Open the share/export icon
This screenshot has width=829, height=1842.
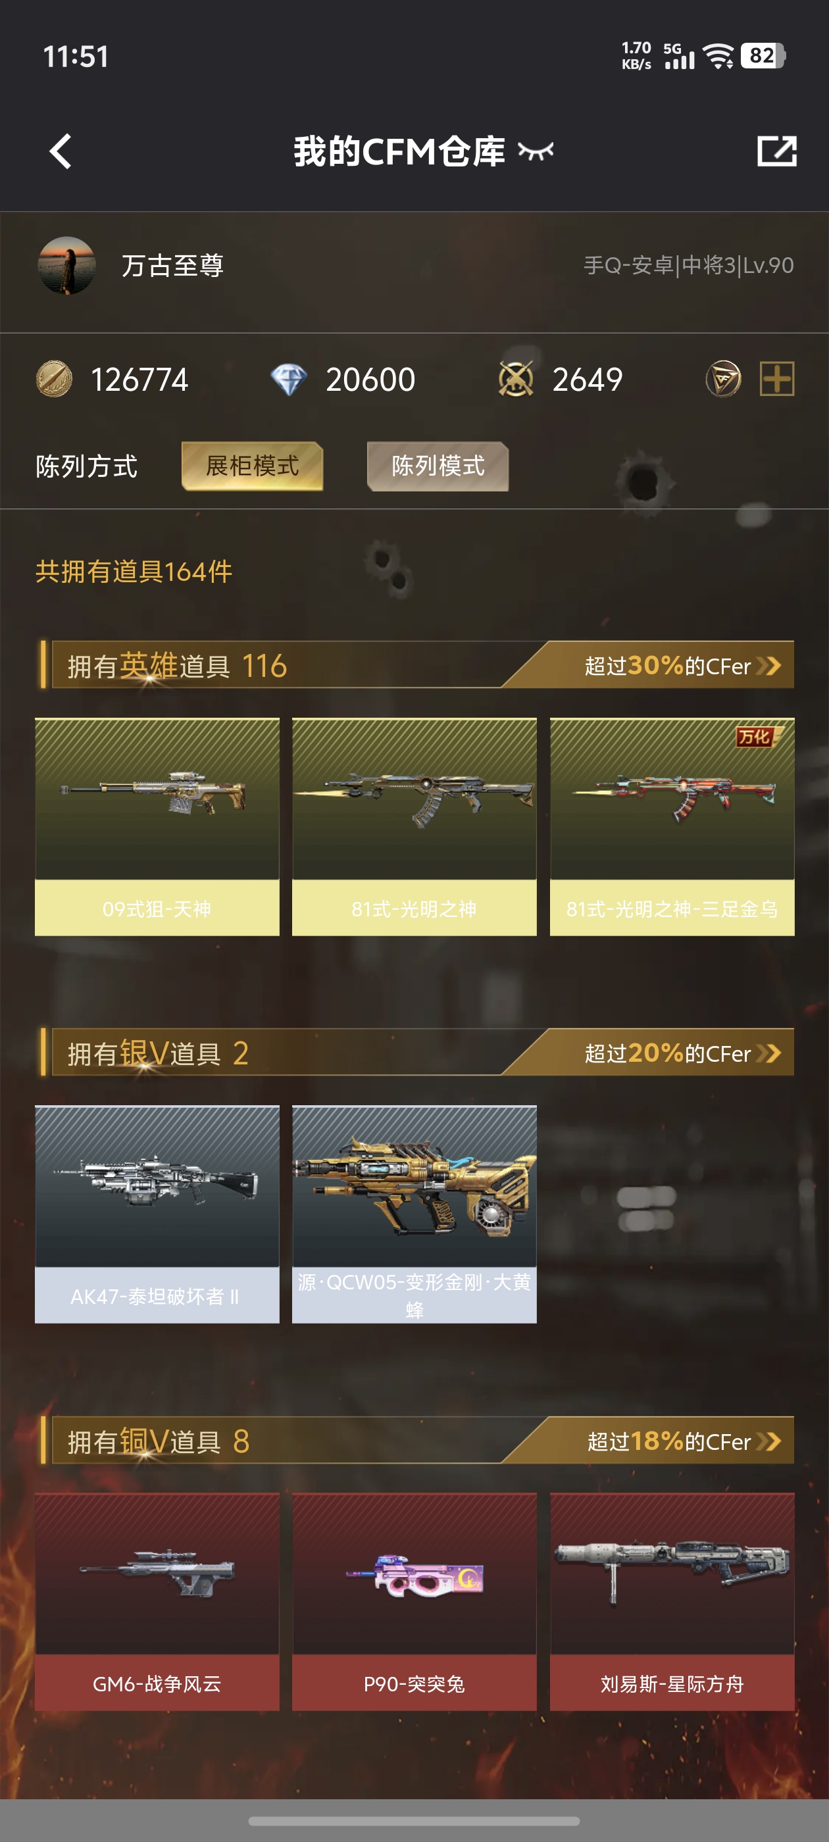[x=777, y=151]
